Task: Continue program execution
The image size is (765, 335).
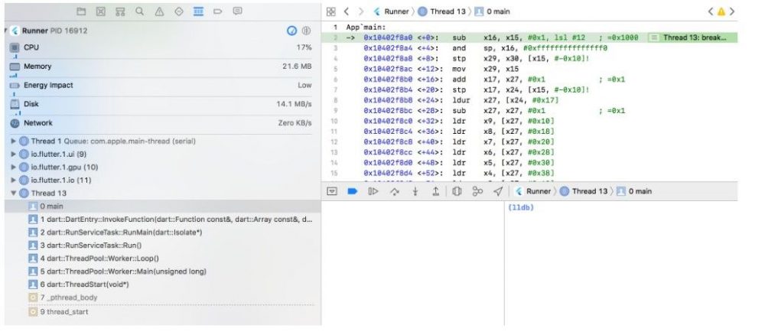Action: point(373,192)
